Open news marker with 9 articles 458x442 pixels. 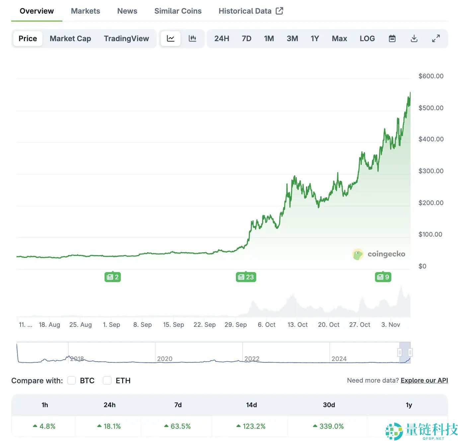383,277
